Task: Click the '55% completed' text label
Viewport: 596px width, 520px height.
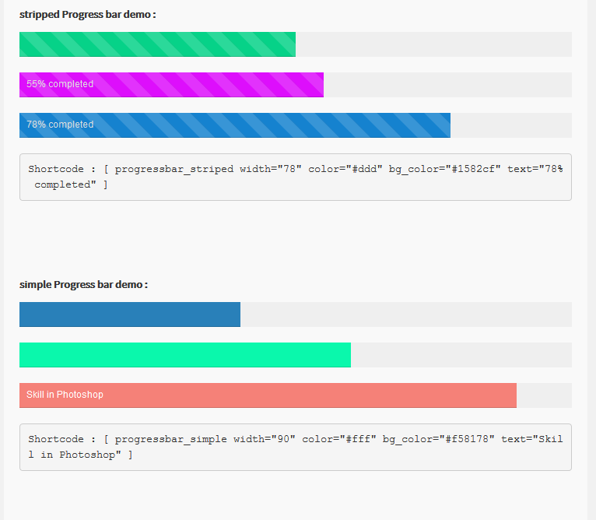Action: tap(60, 84)
